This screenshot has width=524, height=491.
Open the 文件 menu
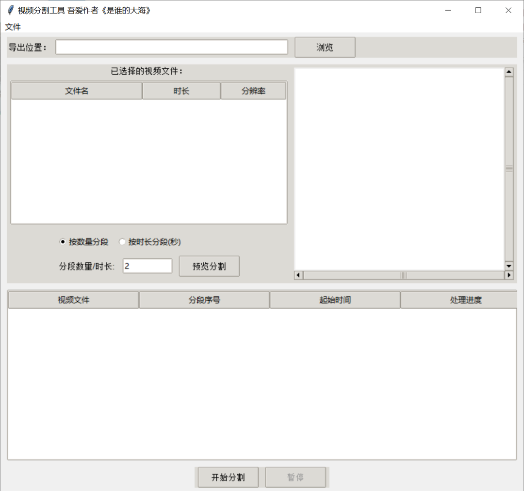point(13,27)
